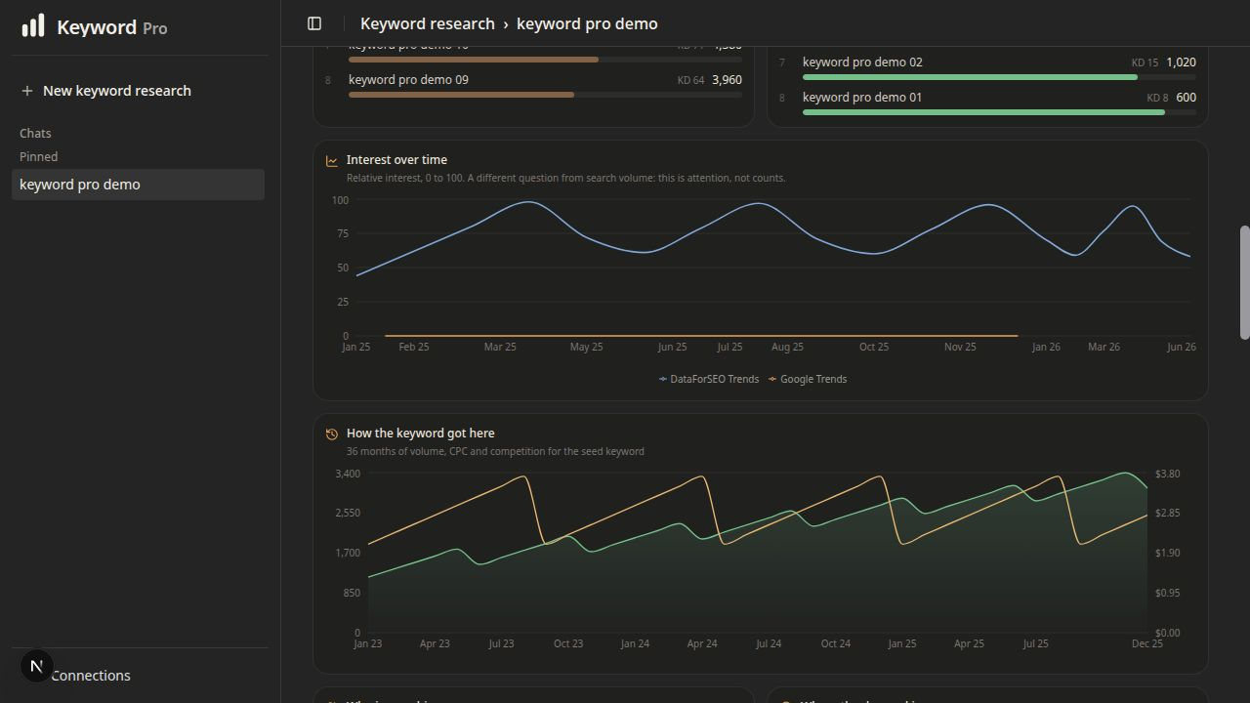Click the Relative interest description text
Viewport: 1250px width, 703px height.
[565, 178]
